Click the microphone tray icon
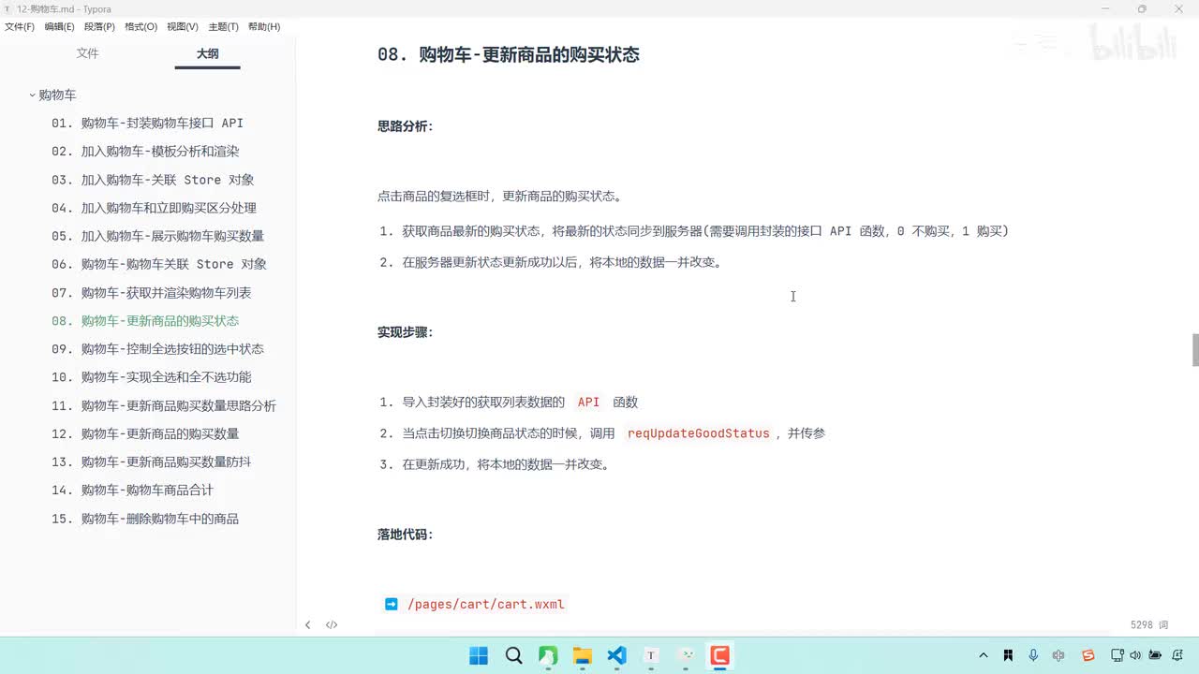 tap(1033, 655)
